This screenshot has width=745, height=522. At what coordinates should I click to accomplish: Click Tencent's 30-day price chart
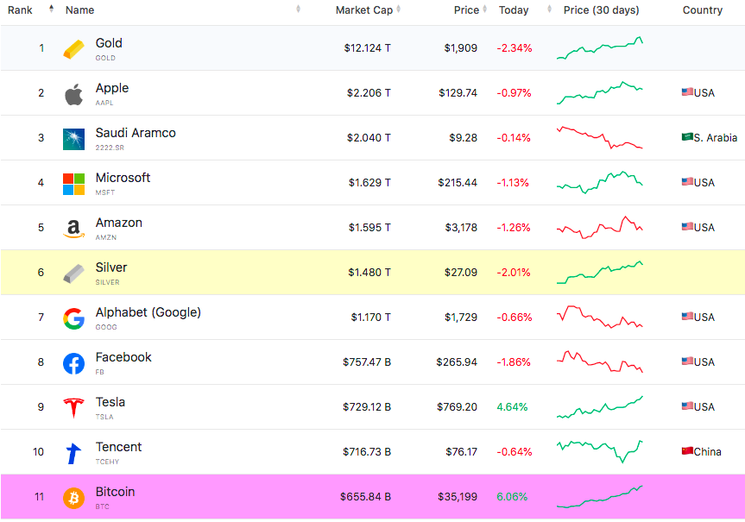[x=600, y=452]
